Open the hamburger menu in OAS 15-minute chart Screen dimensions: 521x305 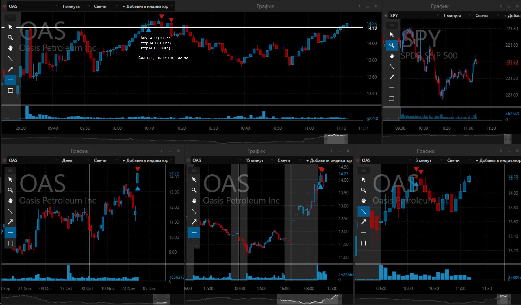pos(194,170)
